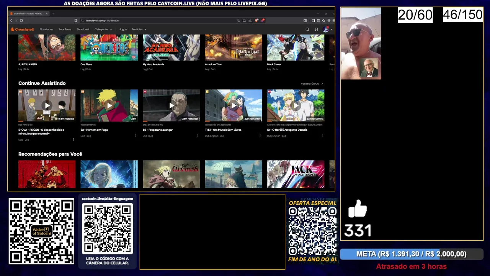Open the Jack of All Trades thumbnail
490x276 pixels.
click(296, 174)
